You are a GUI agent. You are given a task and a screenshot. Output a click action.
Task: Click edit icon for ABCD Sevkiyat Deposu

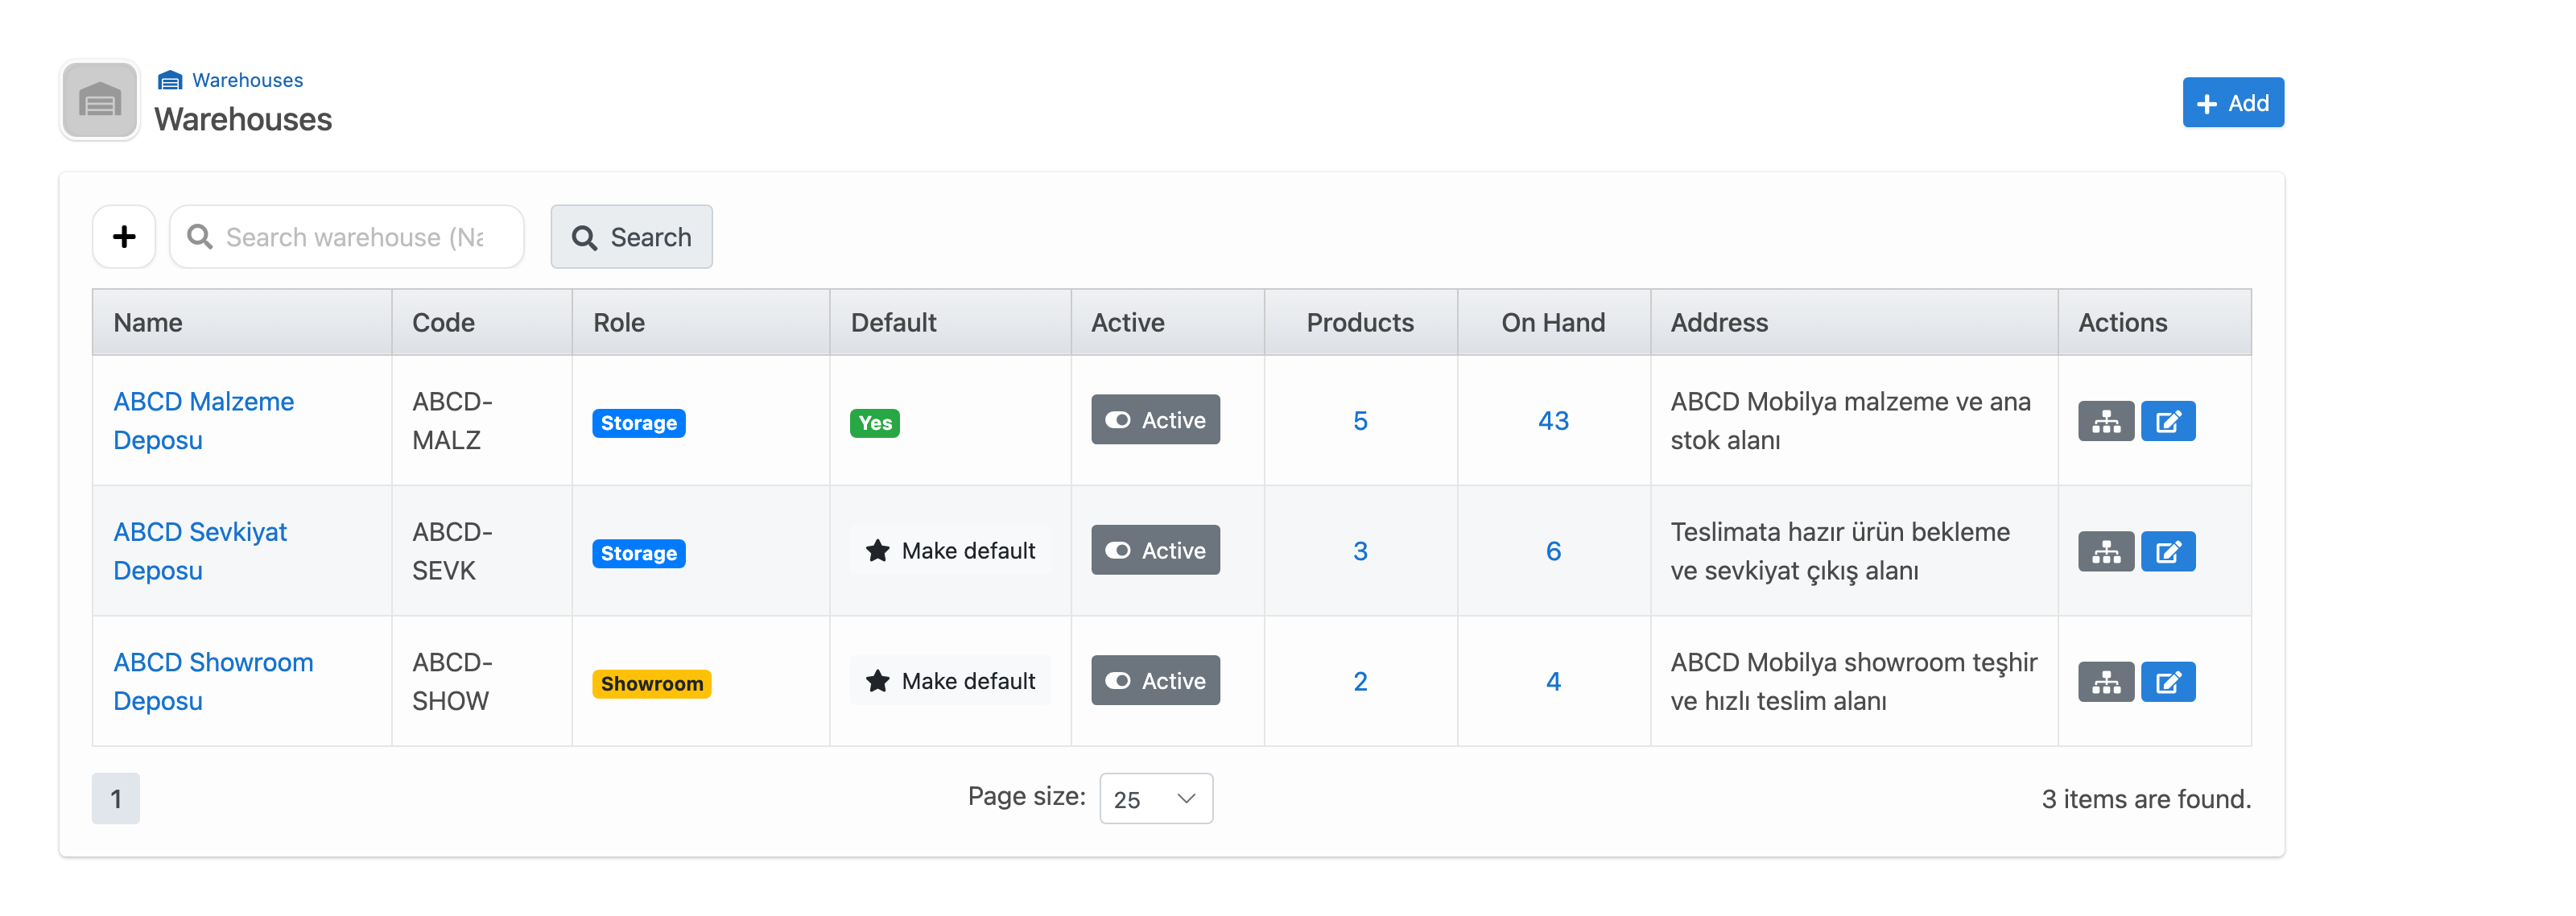click(2168, 551)
